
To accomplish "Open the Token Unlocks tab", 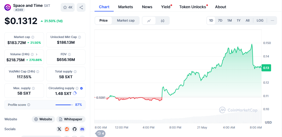I will 193,7.
